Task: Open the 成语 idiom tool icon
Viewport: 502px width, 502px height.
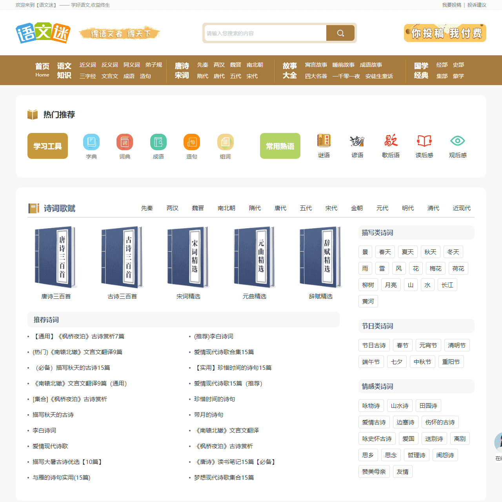Action: click(158, 142)
